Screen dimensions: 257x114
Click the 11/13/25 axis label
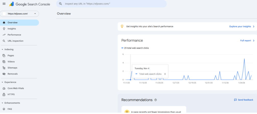pos(143,83)
